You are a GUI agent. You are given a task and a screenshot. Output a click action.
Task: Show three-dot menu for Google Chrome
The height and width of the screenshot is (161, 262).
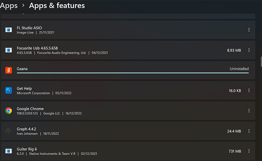point(249,111)
